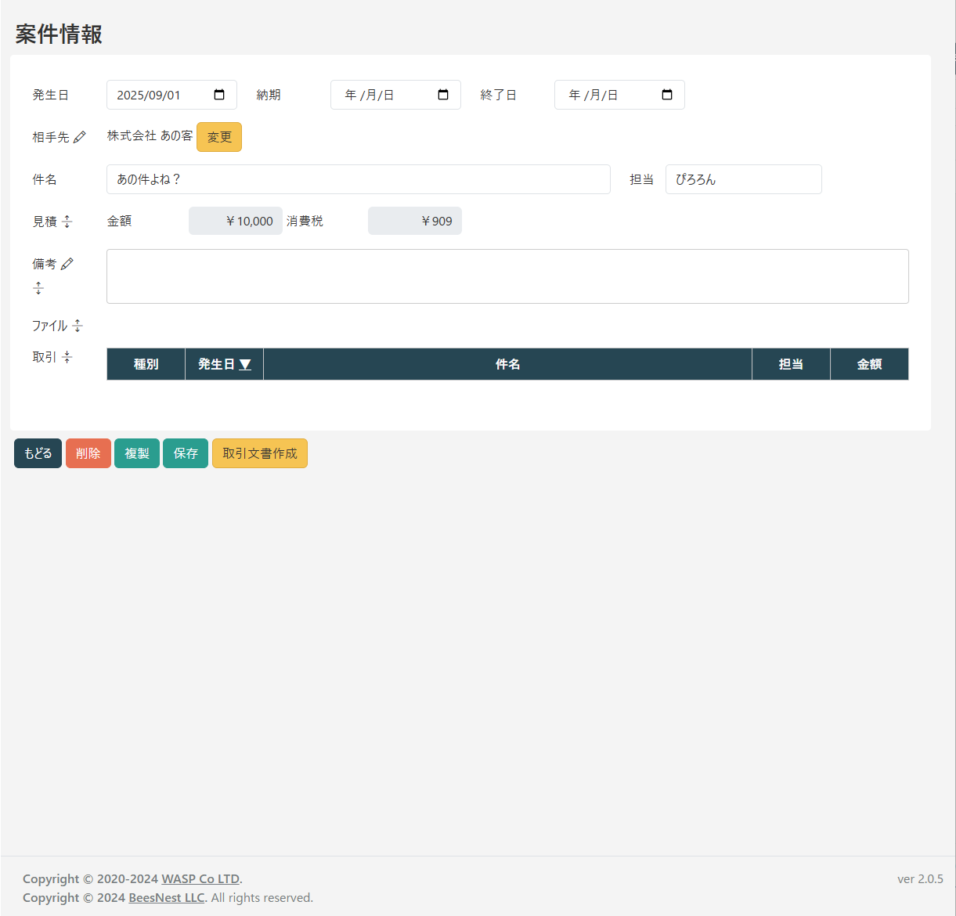The image size is (956, 916).
Task: Click the expand arrow next to ファイル
Action: (x=78, y=325)
